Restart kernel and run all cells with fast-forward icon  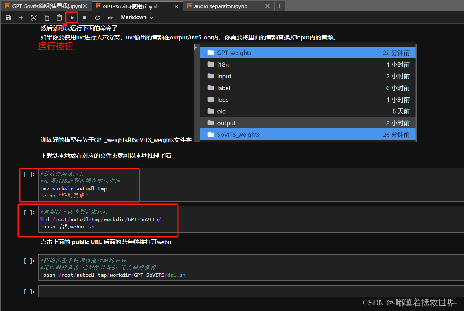(110, 18)
